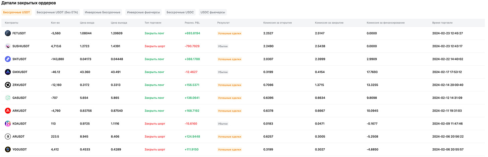Image resolution: width=488 pixels, height=157 pixels.
Task: Click the FETUSDT coin icon
Action: click(8, 33)
